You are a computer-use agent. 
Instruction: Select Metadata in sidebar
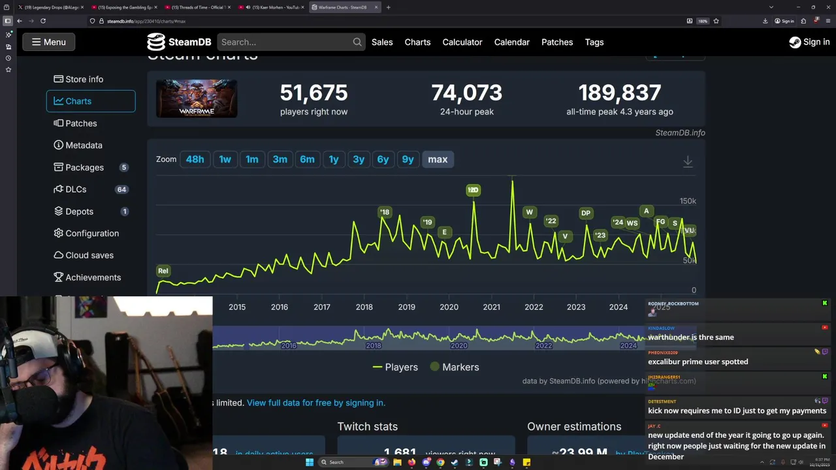pos(91,145)
